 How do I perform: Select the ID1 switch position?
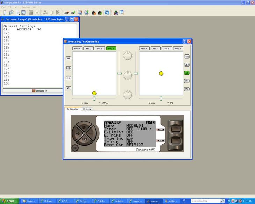pyautogui.click(x=187, y=81)
